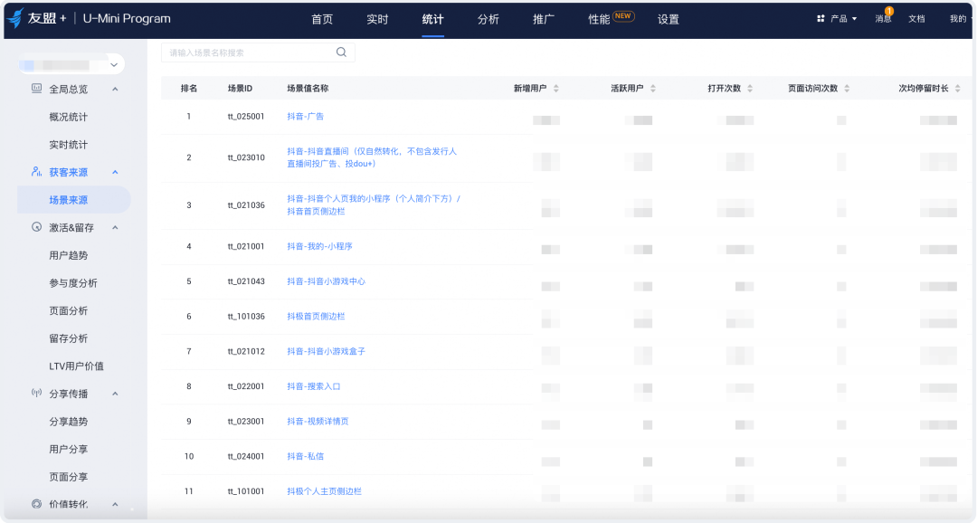This screenshot has width=977, height=523.
Task: Click the 价值转化 icon
Action: pos(37,504)
